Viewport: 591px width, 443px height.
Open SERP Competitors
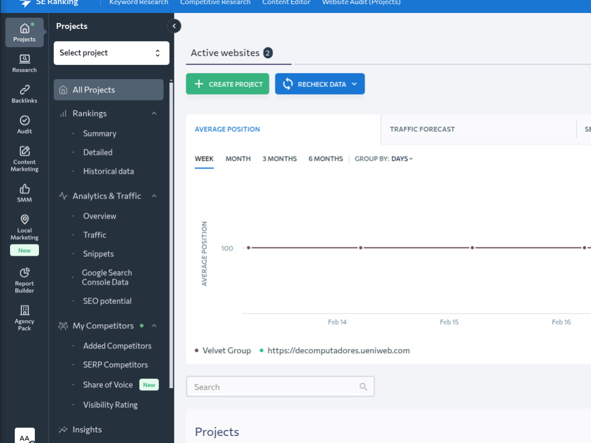(x=116, y=364)
